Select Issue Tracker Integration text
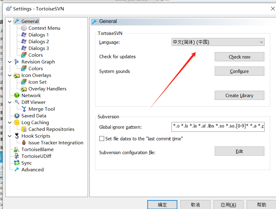Screen dimensions: 276x209 pos(56,142)
